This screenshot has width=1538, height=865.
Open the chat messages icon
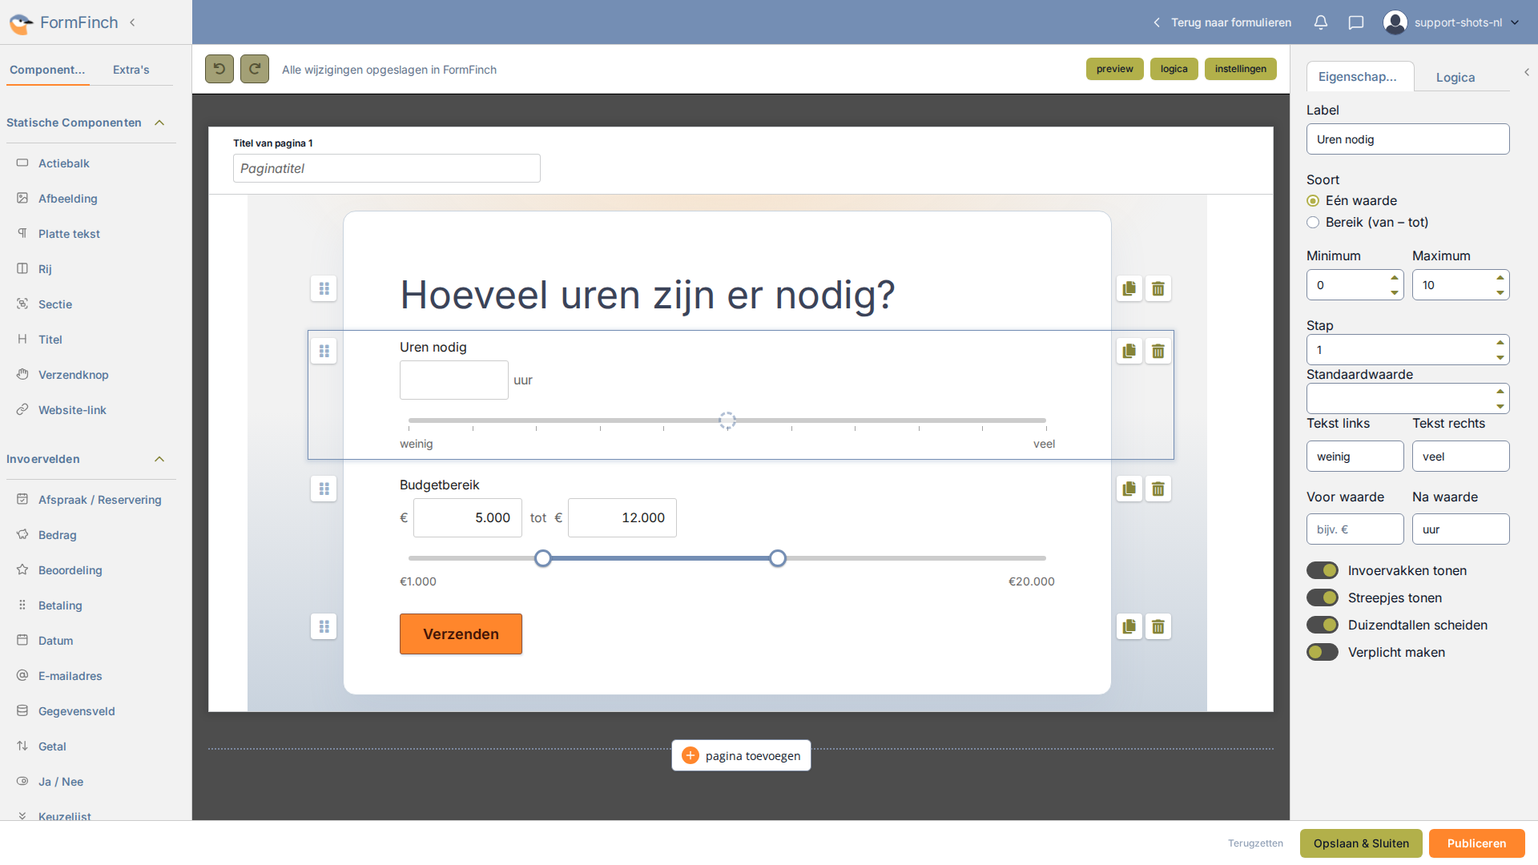pyautogui.click(x=1356, y=22)
